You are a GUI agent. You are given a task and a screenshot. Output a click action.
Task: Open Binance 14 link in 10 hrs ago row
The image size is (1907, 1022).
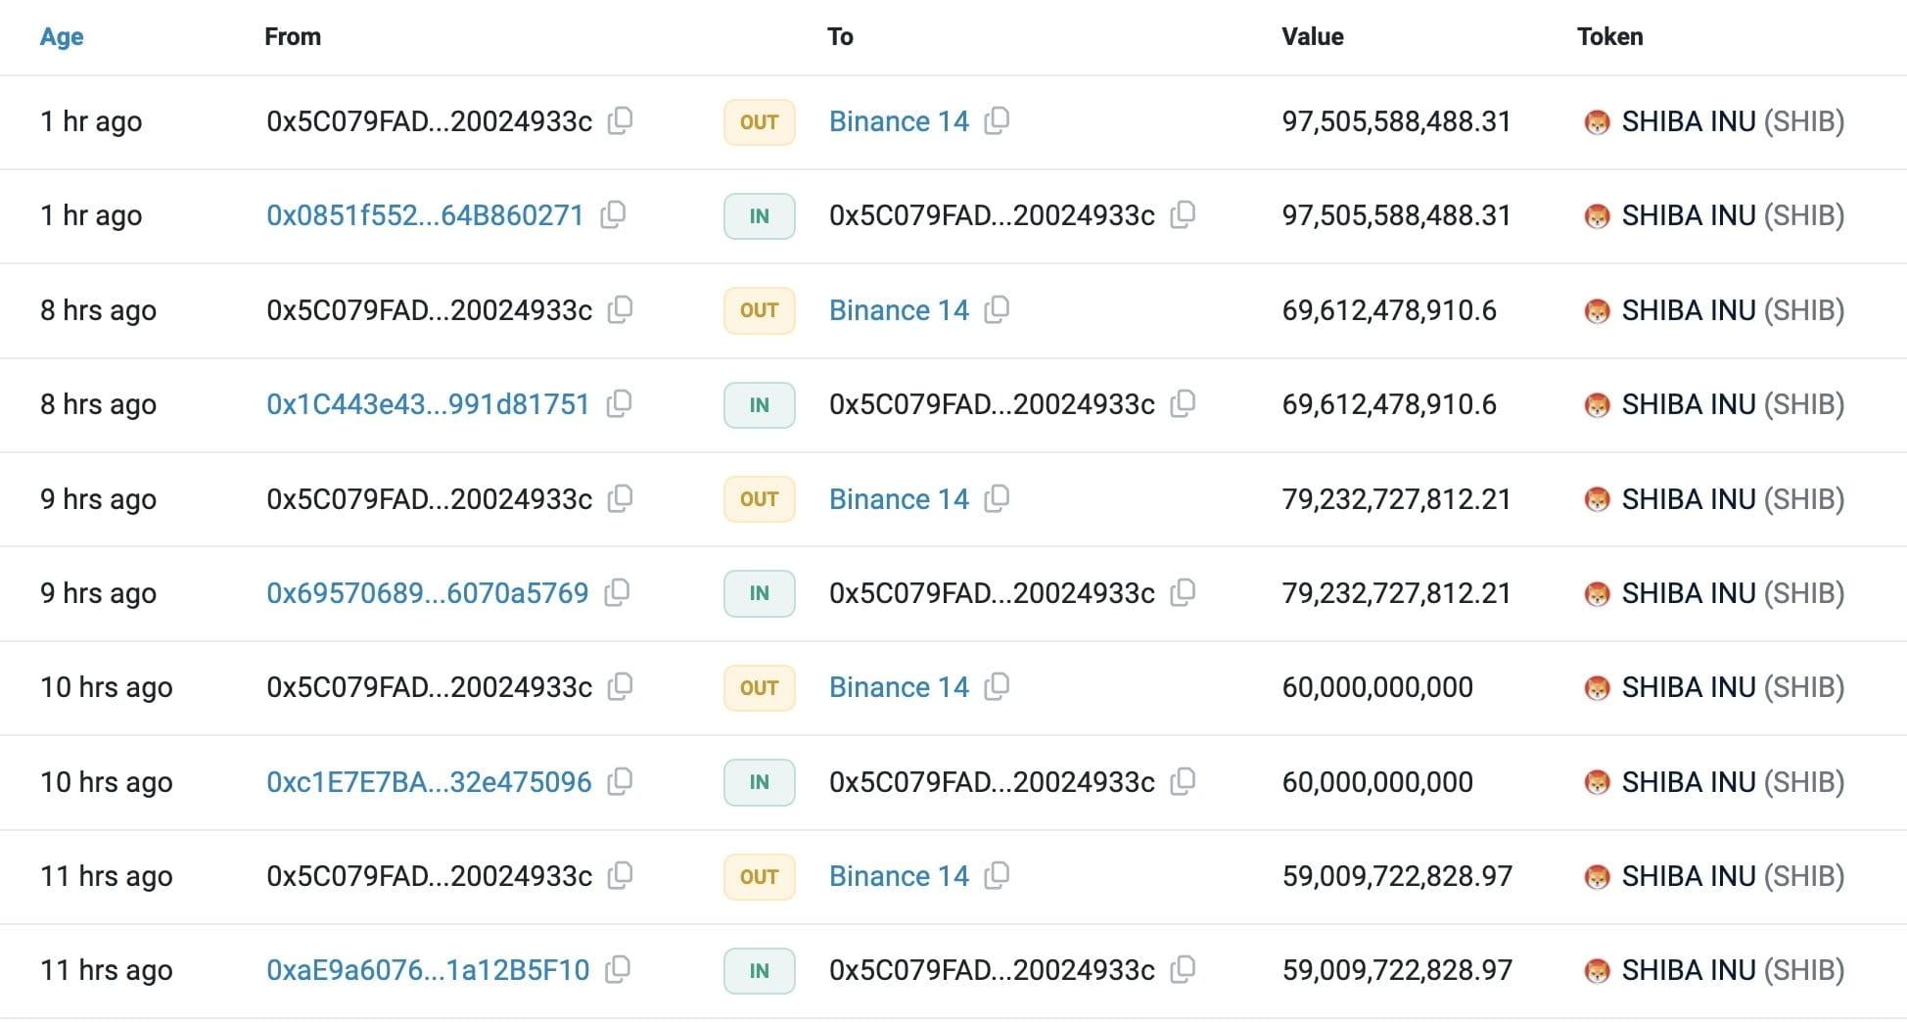tap(899, 687)
